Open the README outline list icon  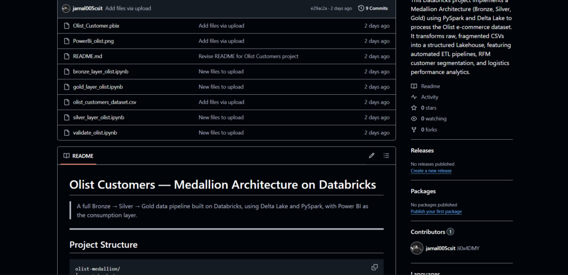387,156
